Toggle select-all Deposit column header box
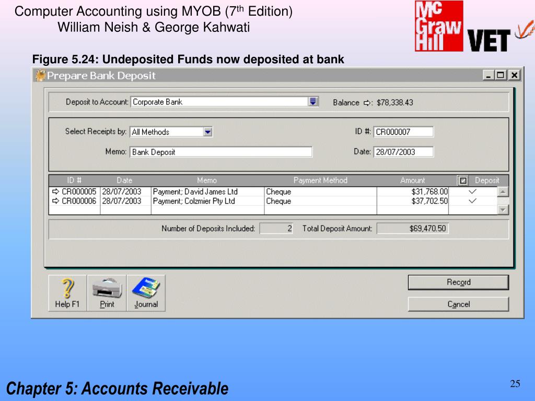 pos(463,180)
